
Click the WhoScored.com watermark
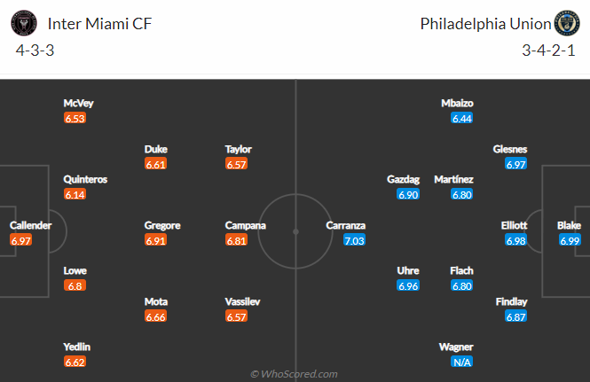pyautogui.click(x=294, y=374)
